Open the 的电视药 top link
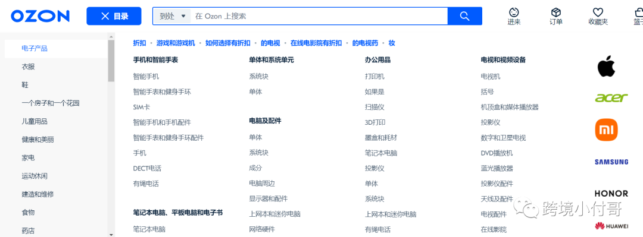Screen dimensions: 643x237 (x=365, y=43)
